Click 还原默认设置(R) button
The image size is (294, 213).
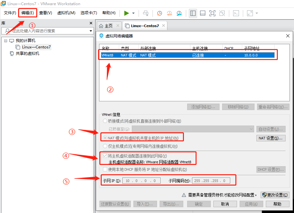point(115,204)
